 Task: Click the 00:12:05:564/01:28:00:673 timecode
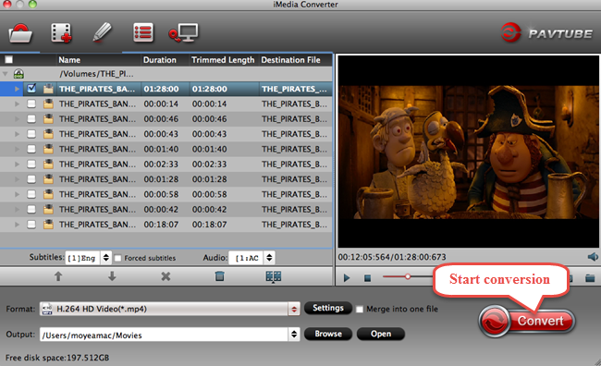tap(392, 257)
